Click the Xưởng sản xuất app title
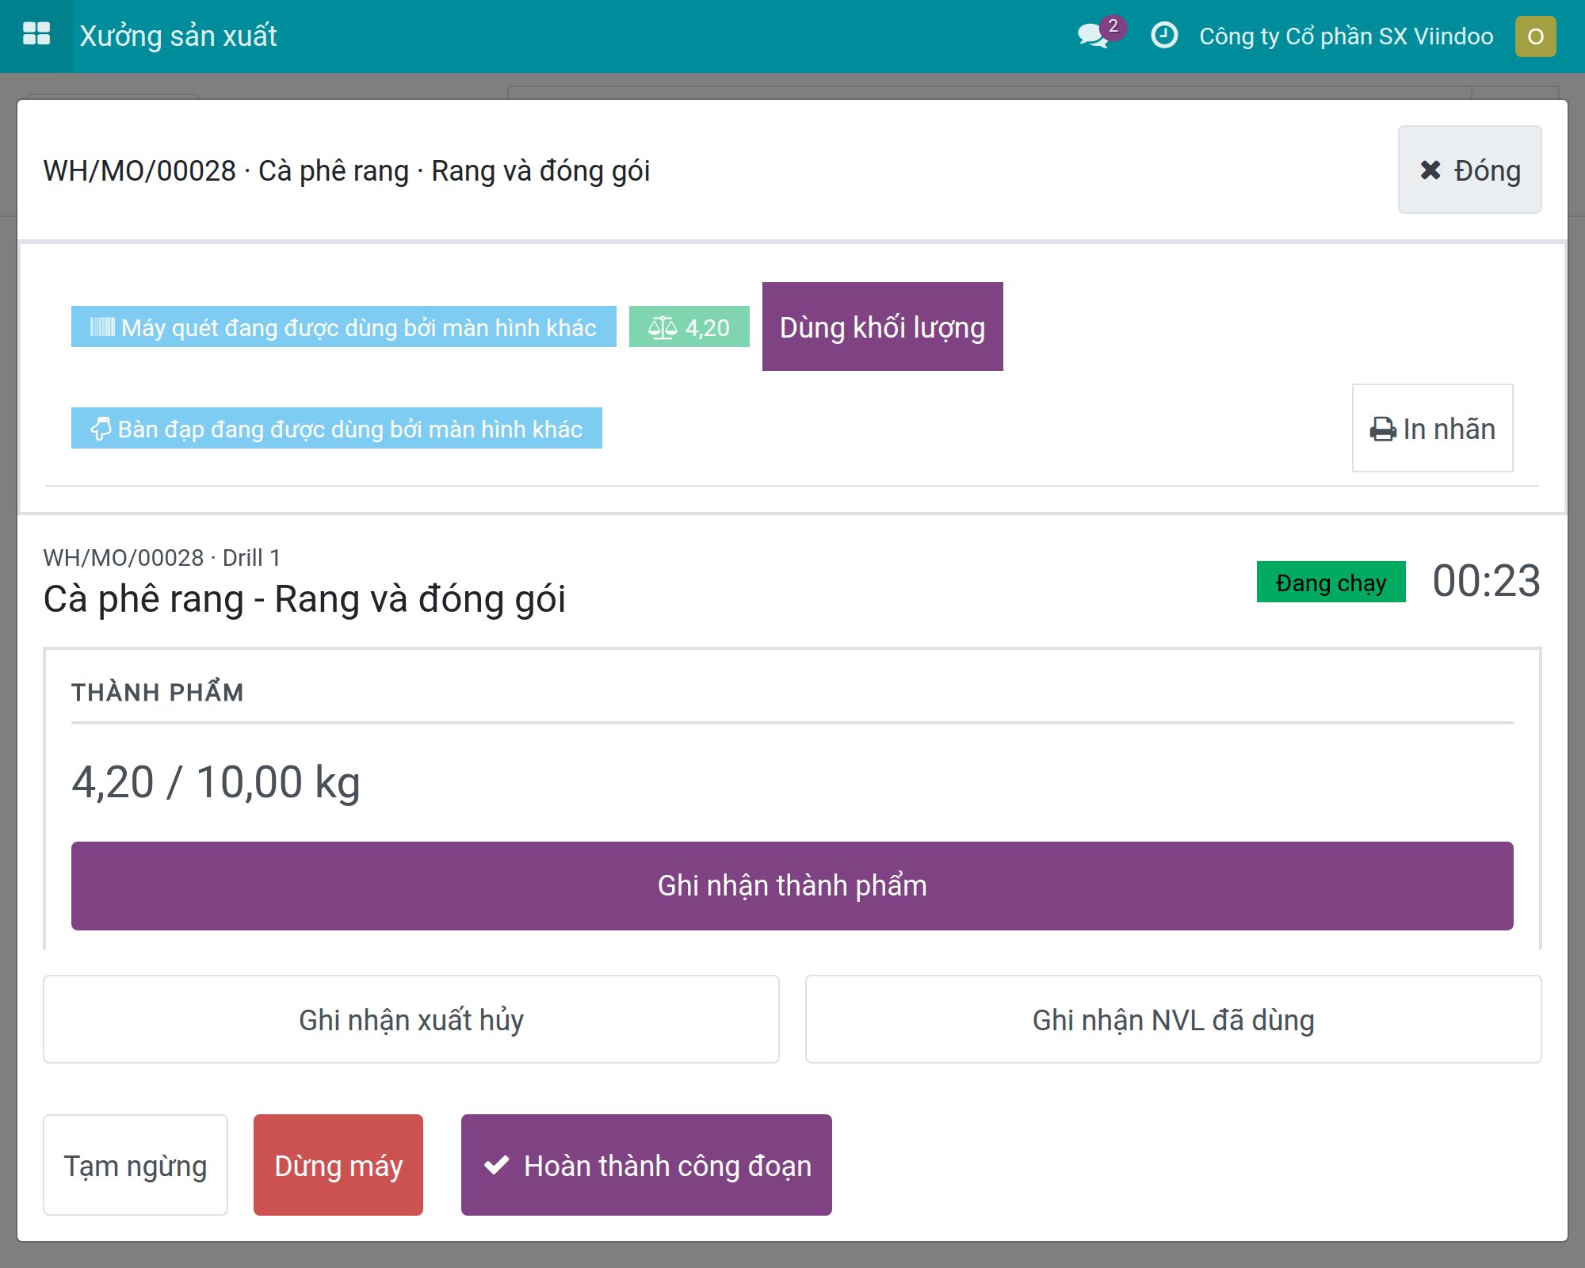Screen dimensions: 1585x1268 click(x=178, y=36)
